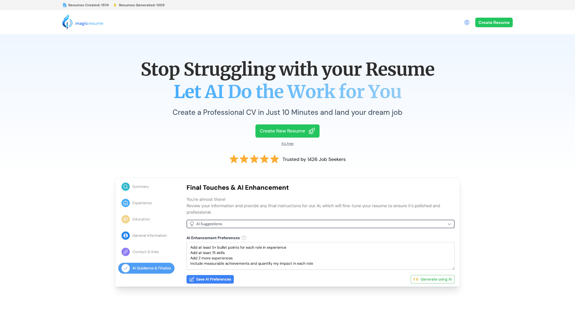This screenshot has height=323, width=575.
Task: Click the user profile icon
Action: pos(467,22)
